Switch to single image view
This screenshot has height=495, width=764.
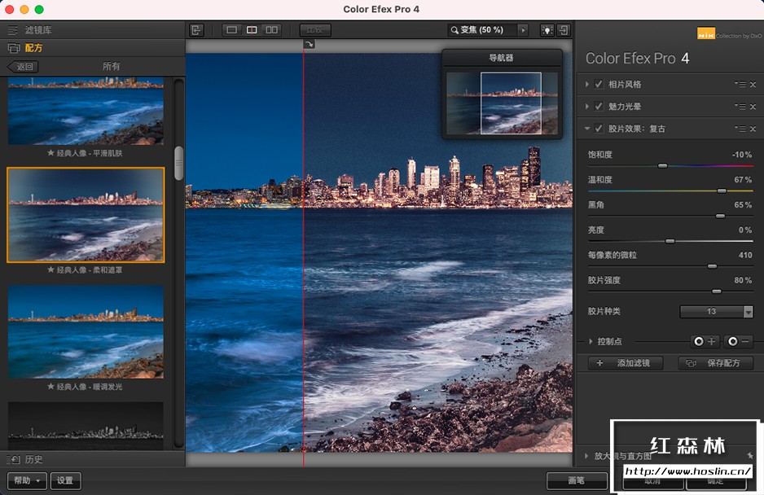tap(231, 30)
